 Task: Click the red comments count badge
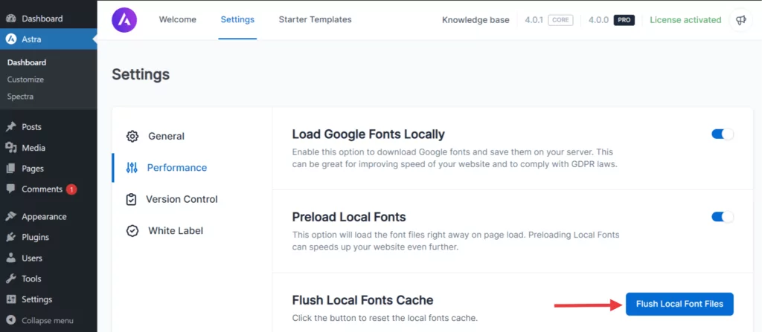tap(71, 189)
